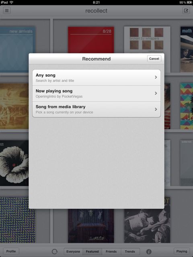
Task: Choose the Now playing song row
Action: (x=96, y=94)
